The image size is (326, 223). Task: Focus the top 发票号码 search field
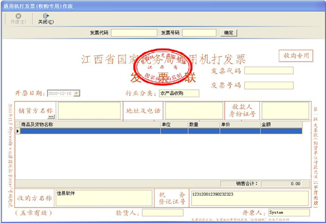(199, 33)
